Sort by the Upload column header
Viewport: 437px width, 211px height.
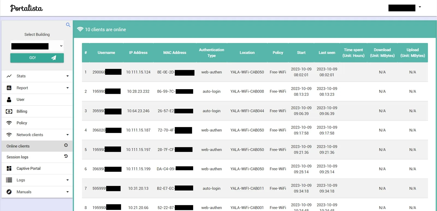click(x=413, y=53)
